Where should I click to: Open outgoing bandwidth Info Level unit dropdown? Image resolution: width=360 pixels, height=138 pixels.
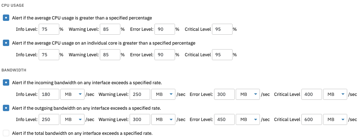72,120
